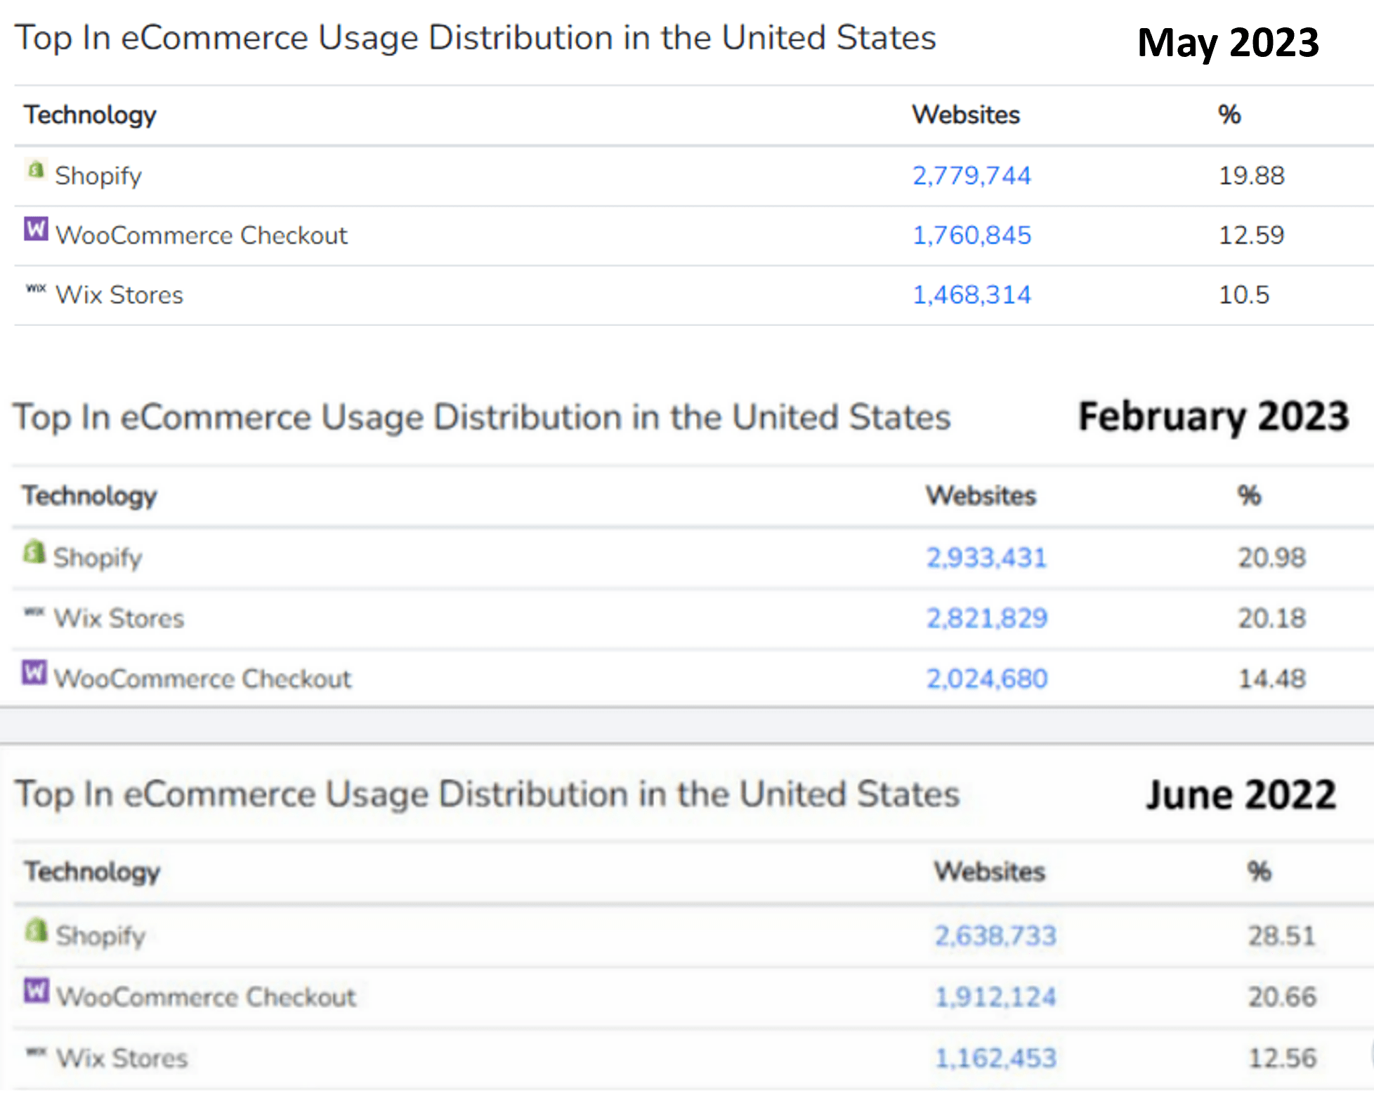The width and height of the screenshot is (1374, 1093).
Task: Select Shopify name in February 2023 table
Action: [98, 558]
